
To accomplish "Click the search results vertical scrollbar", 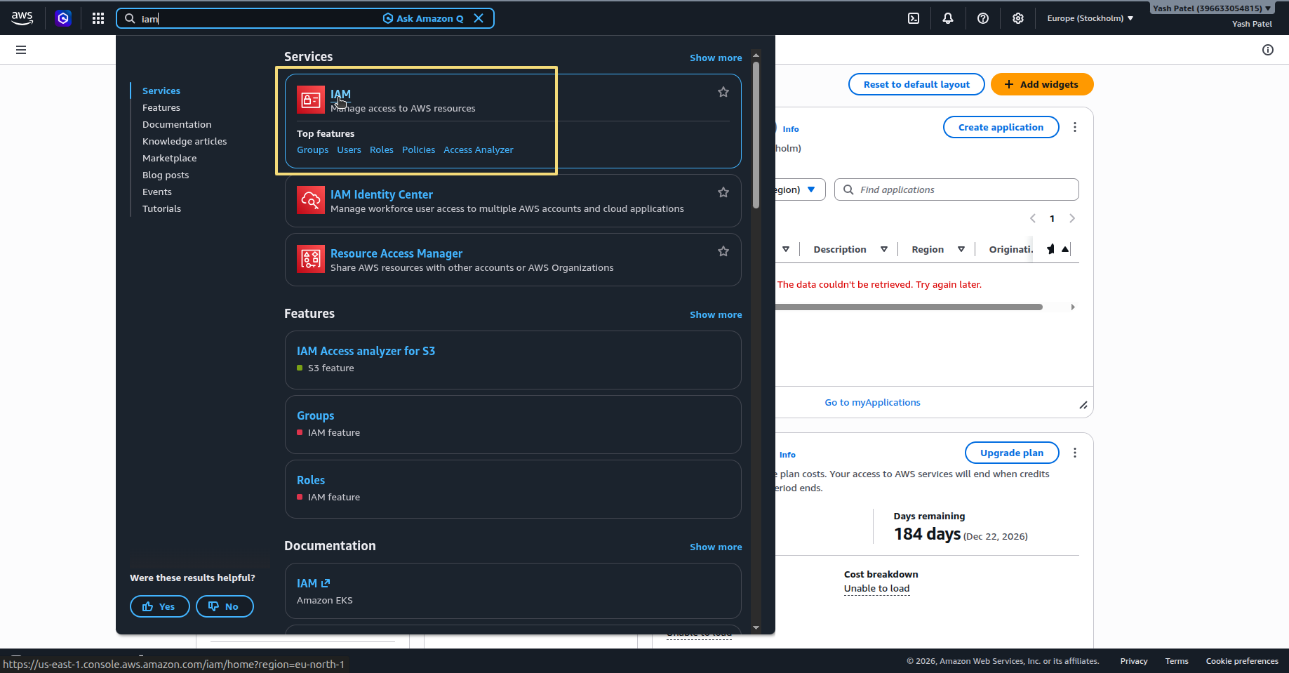I will click(756, 135).
